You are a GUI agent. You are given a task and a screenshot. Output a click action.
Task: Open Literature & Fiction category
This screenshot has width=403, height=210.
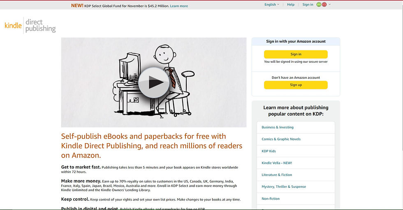click(276, 175)
